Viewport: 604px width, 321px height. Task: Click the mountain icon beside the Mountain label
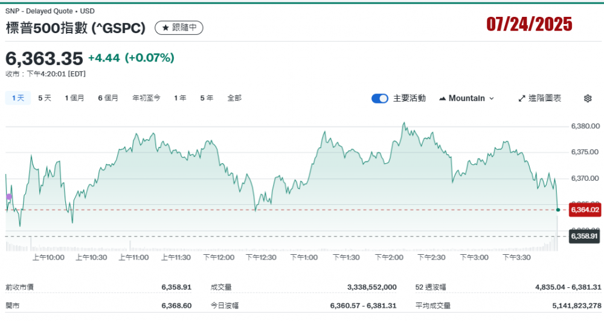pos(442,98)
